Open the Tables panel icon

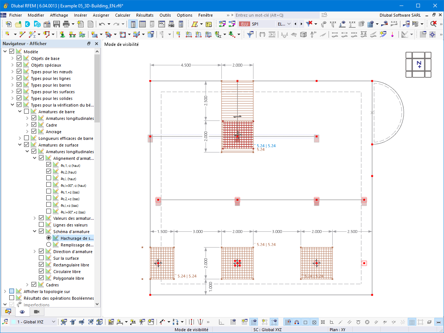click(142, 24)
